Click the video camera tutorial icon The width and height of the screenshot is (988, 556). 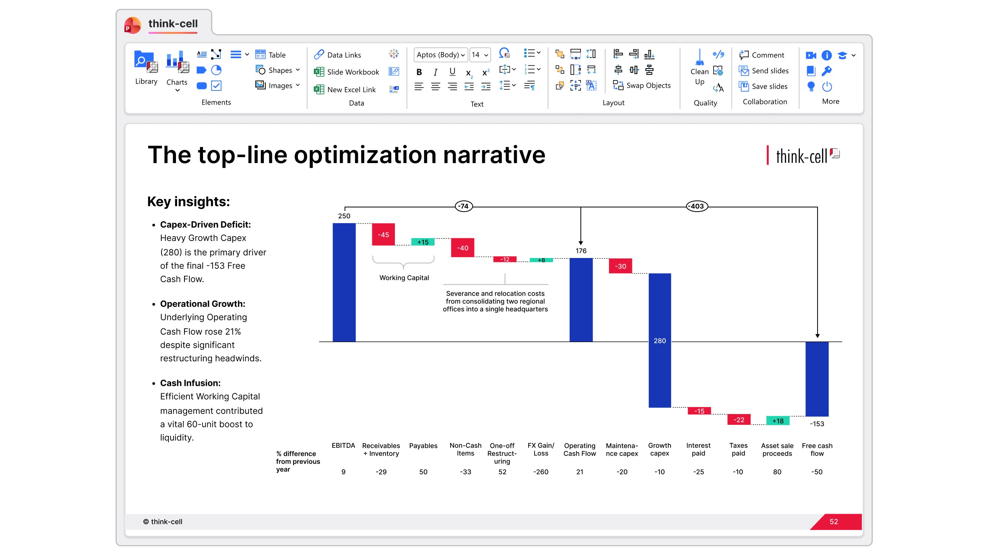(811, 55)
